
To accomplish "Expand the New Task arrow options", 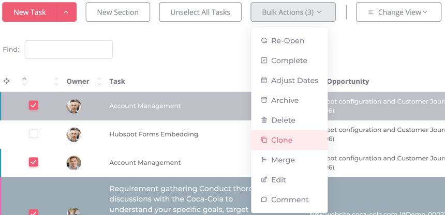I will click(x=66, y=12).
